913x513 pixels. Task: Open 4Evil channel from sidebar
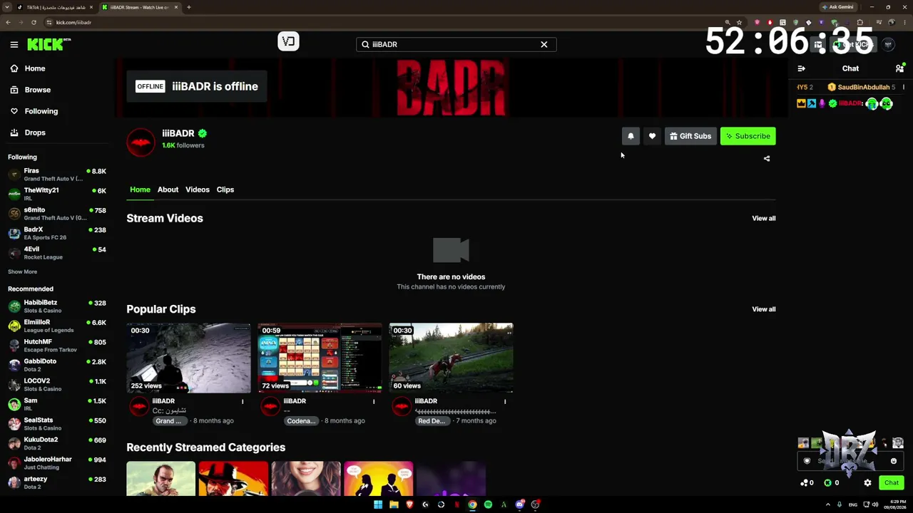[57, 253]
